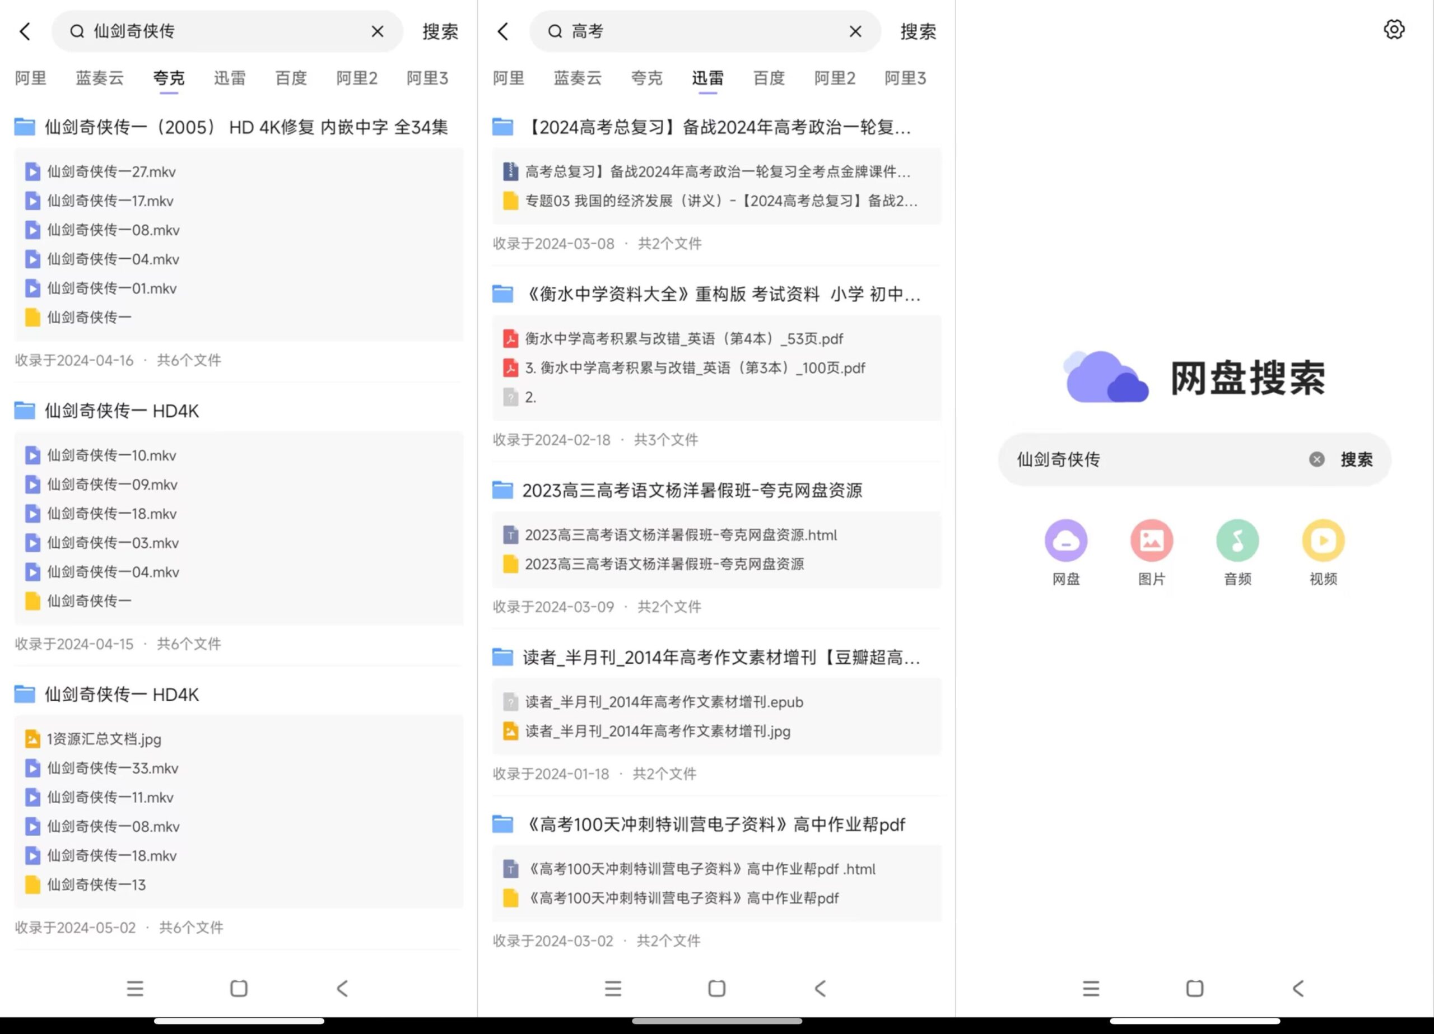The image size is (1434, 1034).
Task: Tap the 网盘 cloud category icon
Action: [1065, 540]
